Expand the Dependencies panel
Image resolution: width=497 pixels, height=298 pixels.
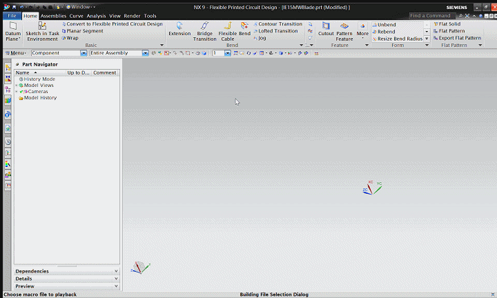click(67, 271)
